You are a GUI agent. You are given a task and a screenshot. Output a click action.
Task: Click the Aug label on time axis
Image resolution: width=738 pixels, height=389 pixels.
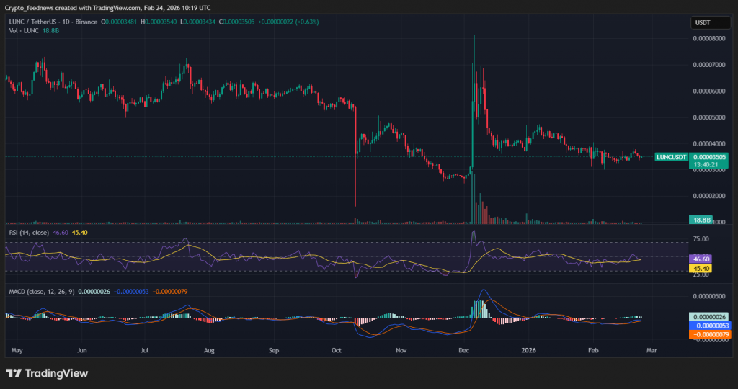click(x=209, y=349)
